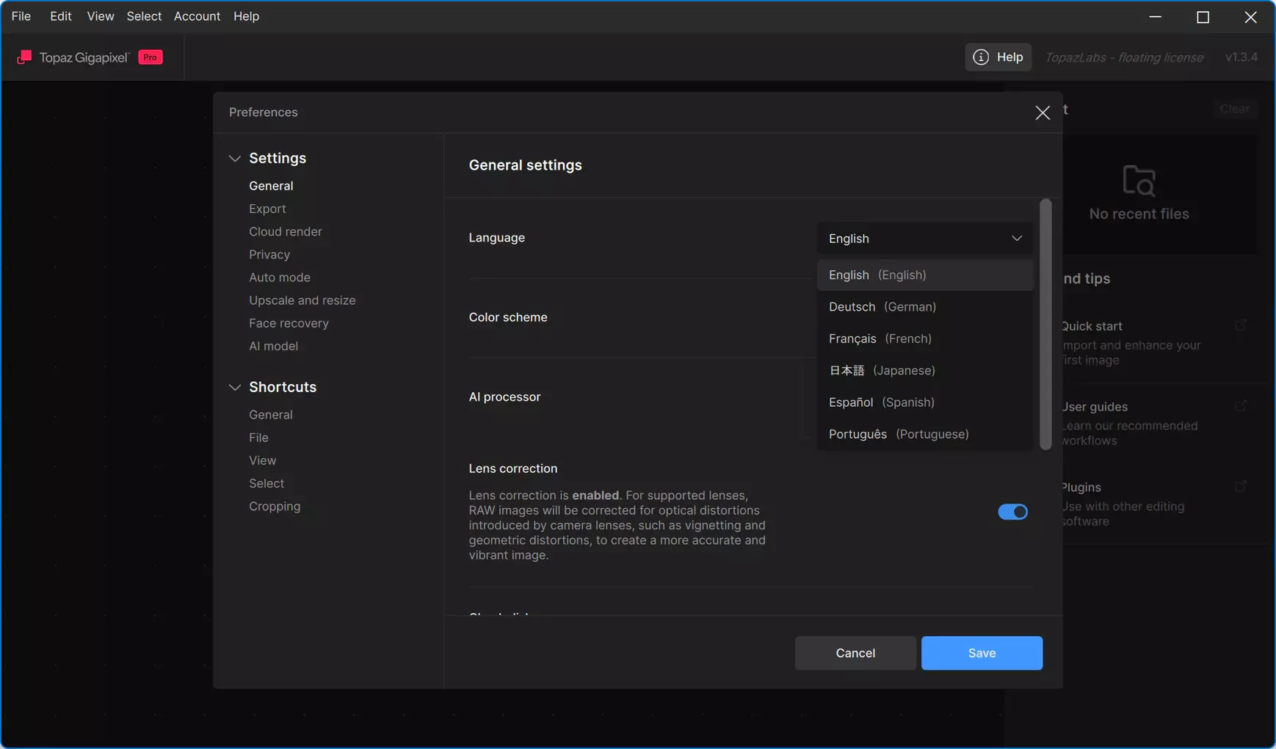Select General under Shortcuts
The width and height of the screenshot is (1276, 749).
(271, 415)
